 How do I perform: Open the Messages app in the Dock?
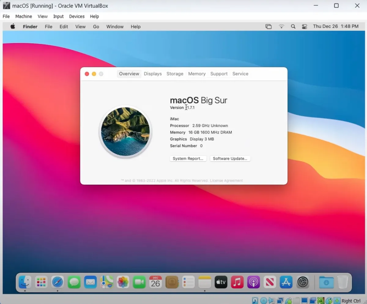[74, 282]
